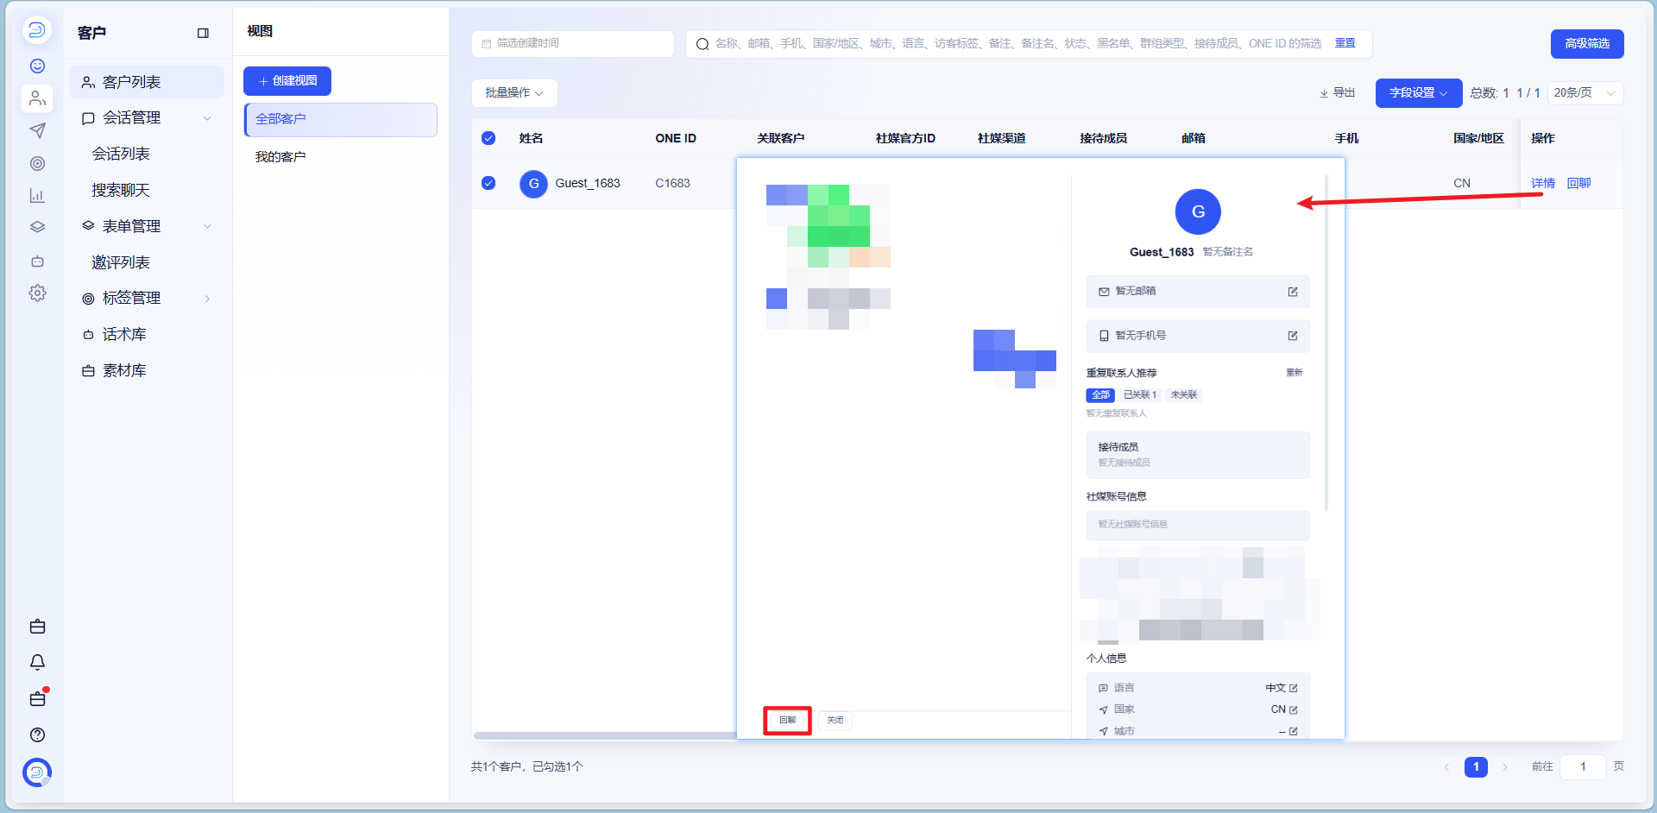This screenshot has height=813, width=1657.
Task: Click the 导出 export button
Action: (1337, 93)
